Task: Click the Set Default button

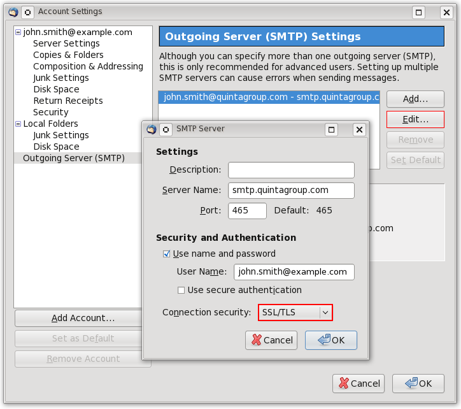Action: (415, 160)
